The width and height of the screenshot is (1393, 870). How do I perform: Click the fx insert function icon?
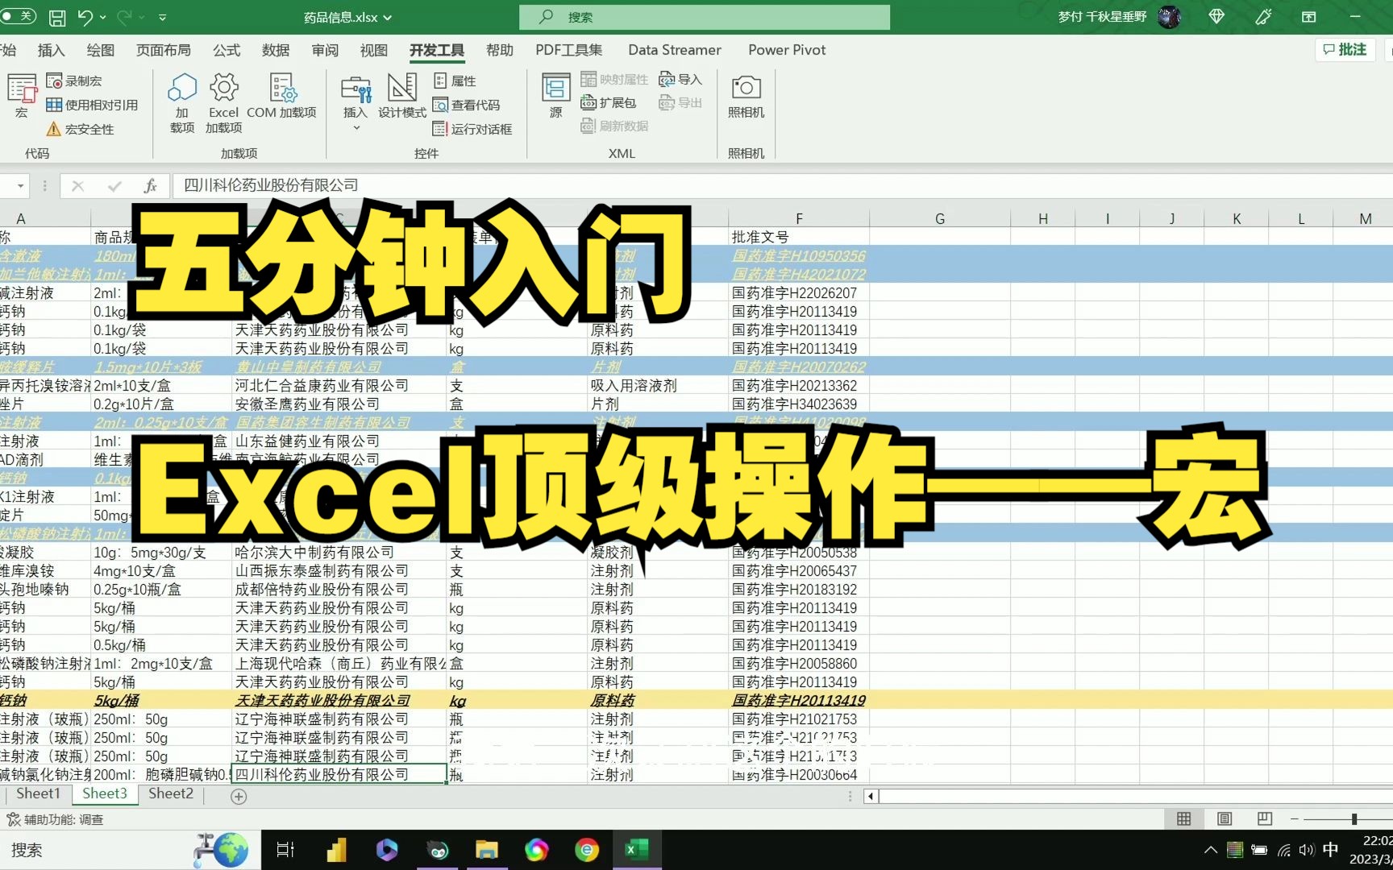150,186
